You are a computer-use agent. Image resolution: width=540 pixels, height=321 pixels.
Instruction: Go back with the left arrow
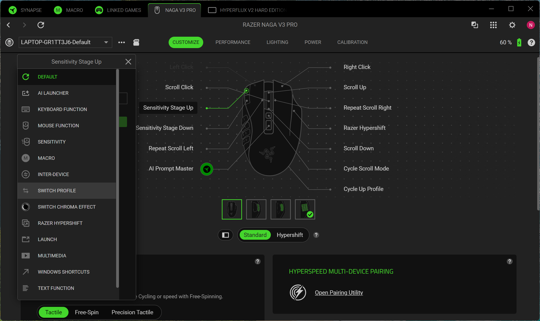point(8,25)
